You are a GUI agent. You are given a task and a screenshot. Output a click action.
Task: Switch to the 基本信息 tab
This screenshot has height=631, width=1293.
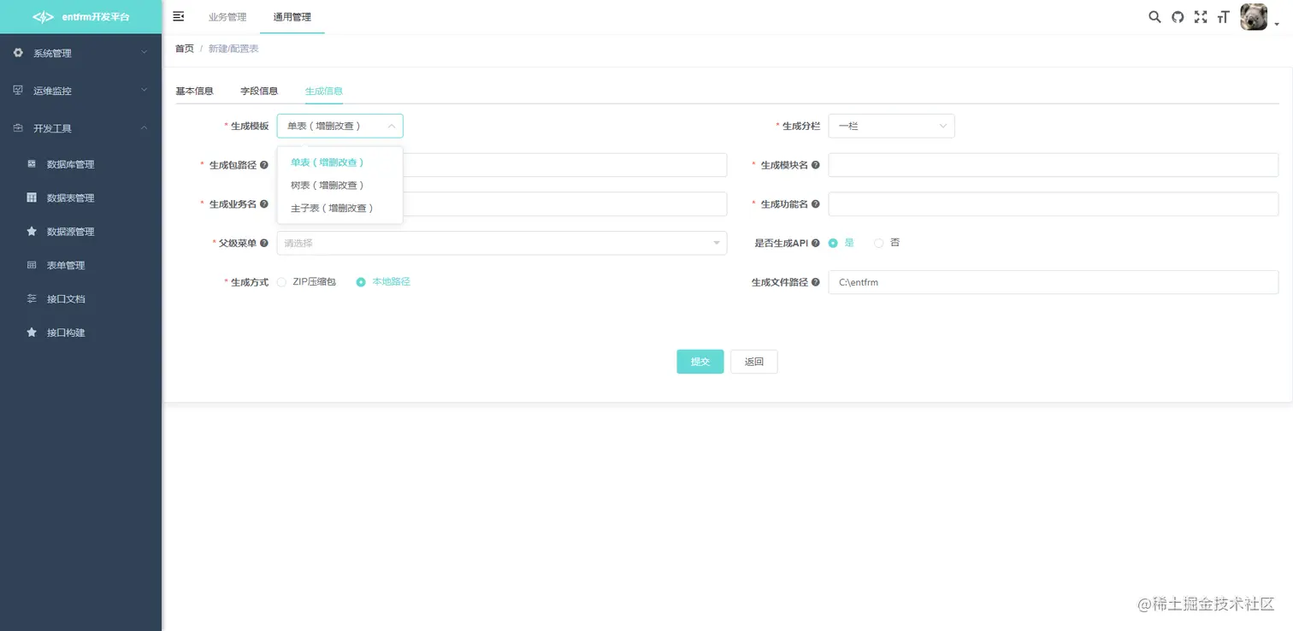coord(194,91)
